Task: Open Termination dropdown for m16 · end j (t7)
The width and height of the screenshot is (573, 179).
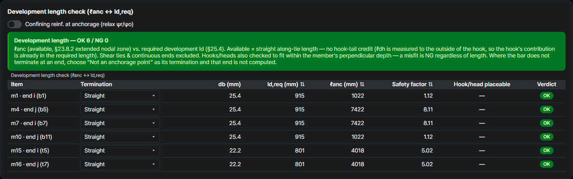Action: click(120, 164)
